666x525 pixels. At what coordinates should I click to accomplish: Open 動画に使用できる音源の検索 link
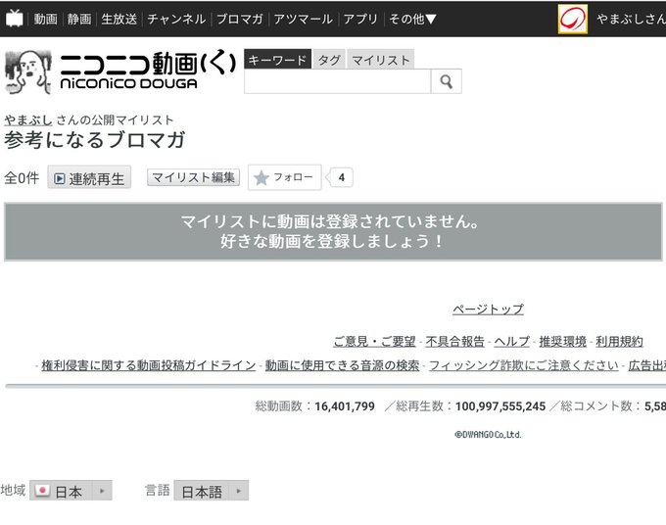tap(343, 365)
